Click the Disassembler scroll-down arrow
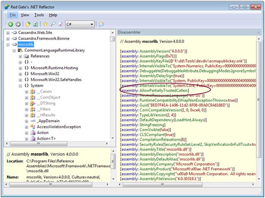Image resolution: width=265 pixels, height=198 pixels. [x=259, y=179]
